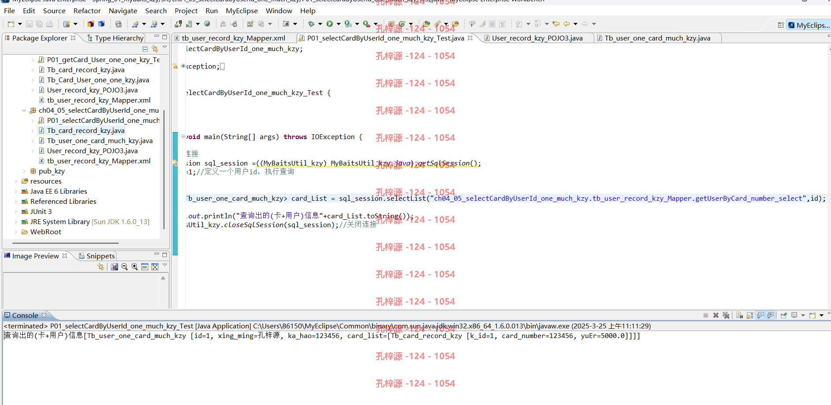
Task: Click the Open Perspective icon
Action: [x=781, y=25]
